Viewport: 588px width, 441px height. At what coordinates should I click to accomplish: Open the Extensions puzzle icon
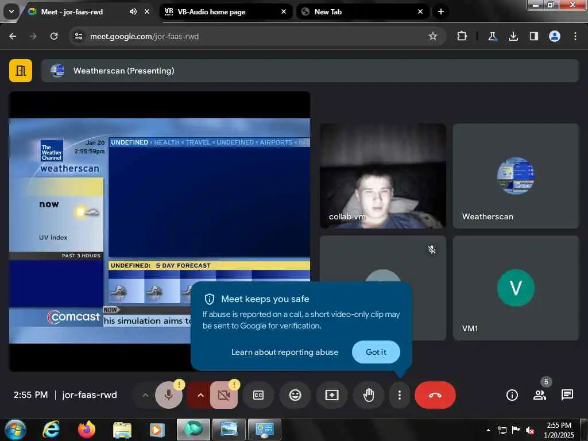tap(462, 36)
